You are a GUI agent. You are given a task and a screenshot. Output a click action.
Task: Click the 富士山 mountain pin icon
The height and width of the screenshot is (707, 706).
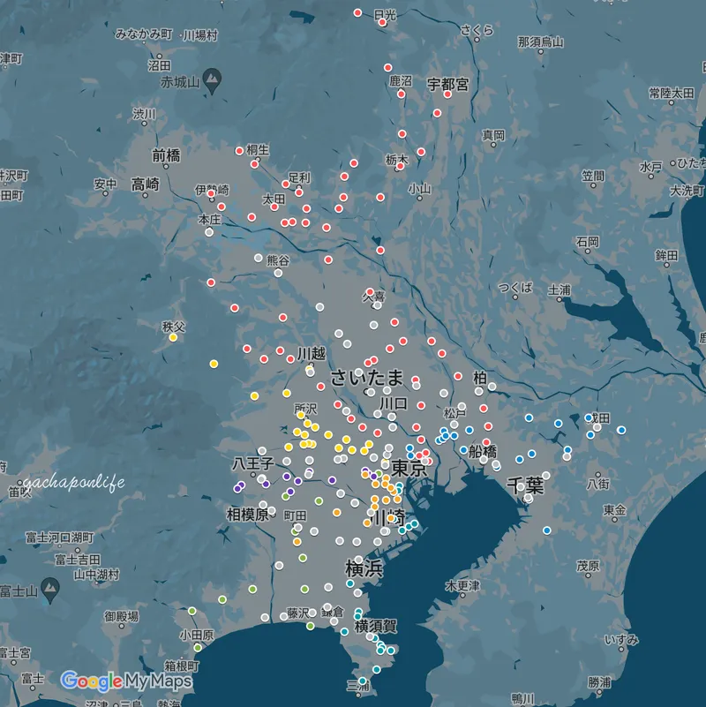click(50, 590)
